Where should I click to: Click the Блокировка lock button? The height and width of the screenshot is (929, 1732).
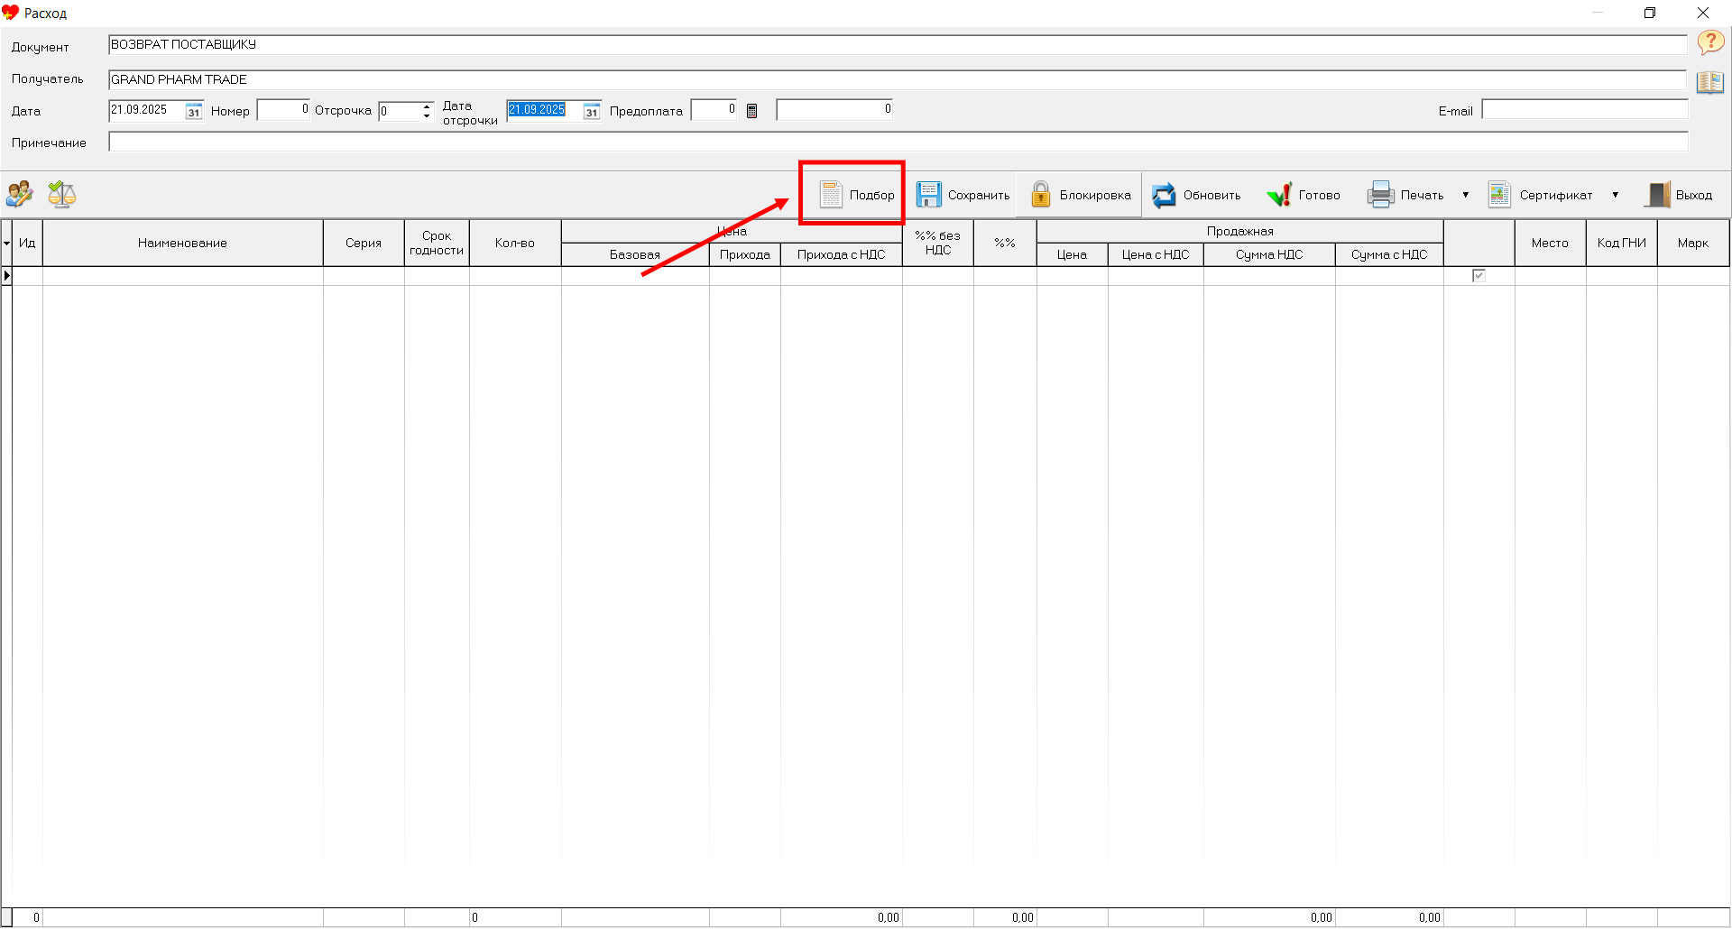pyautogui.click(x=1080, y=195)
